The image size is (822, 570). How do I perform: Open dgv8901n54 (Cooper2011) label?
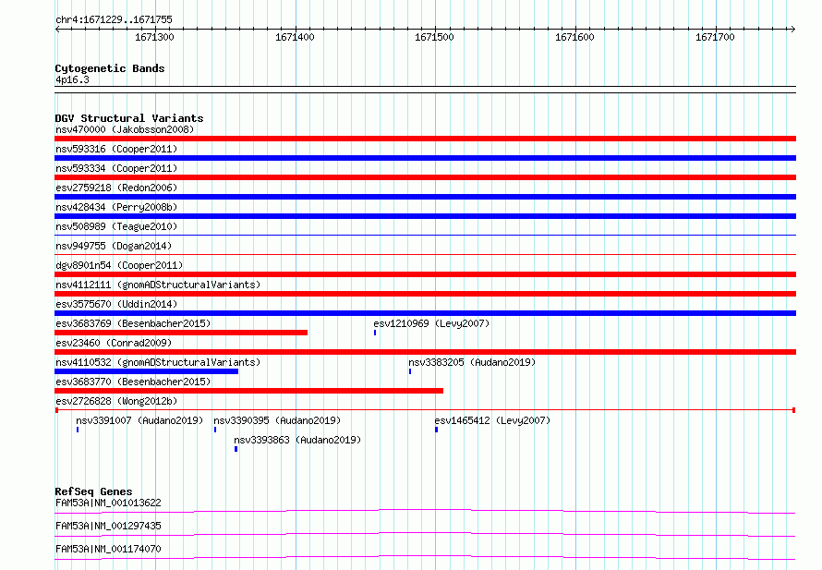(119, 265)
